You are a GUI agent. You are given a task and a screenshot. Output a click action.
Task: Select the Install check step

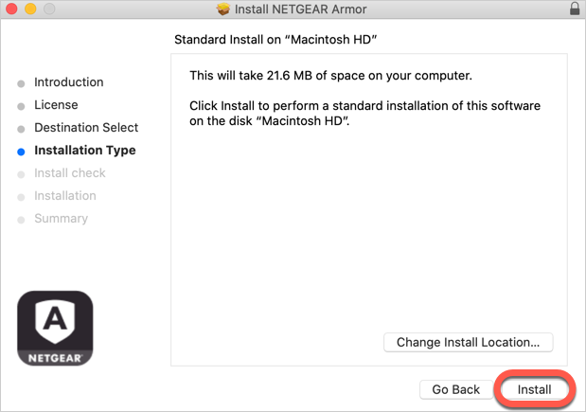[70, 173]
